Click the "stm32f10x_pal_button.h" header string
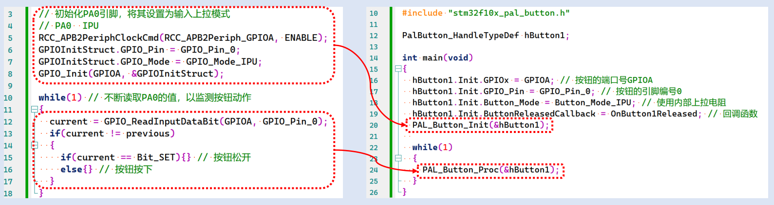Image resolution: width=774 pixels, height=205 pixels. (x=509, y=13)
